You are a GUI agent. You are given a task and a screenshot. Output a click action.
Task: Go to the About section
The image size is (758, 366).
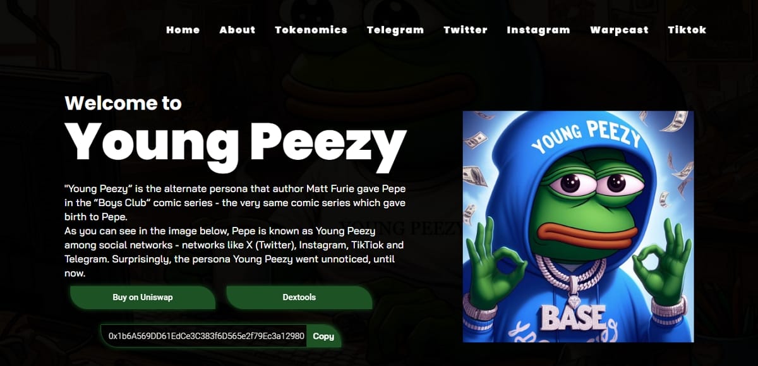click(x=238, y=30)
